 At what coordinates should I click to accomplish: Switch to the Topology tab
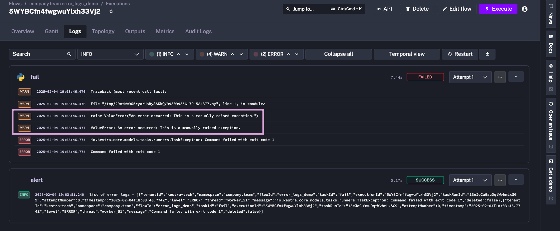pyautogui.click(x=103, y=31)
